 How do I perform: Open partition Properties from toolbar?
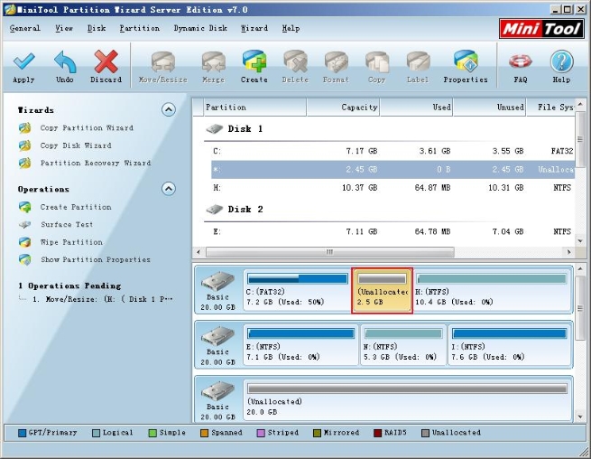(x=466, y=67)
